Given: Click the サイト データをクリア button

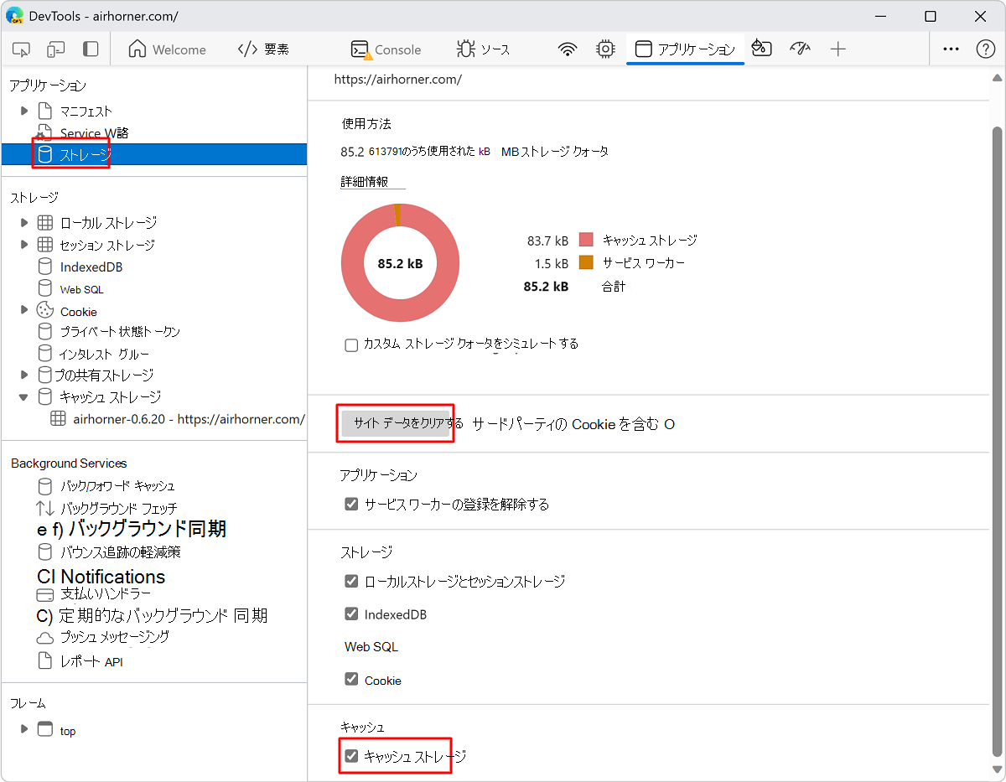Looking at the screenshot, I should click(395, 423).
